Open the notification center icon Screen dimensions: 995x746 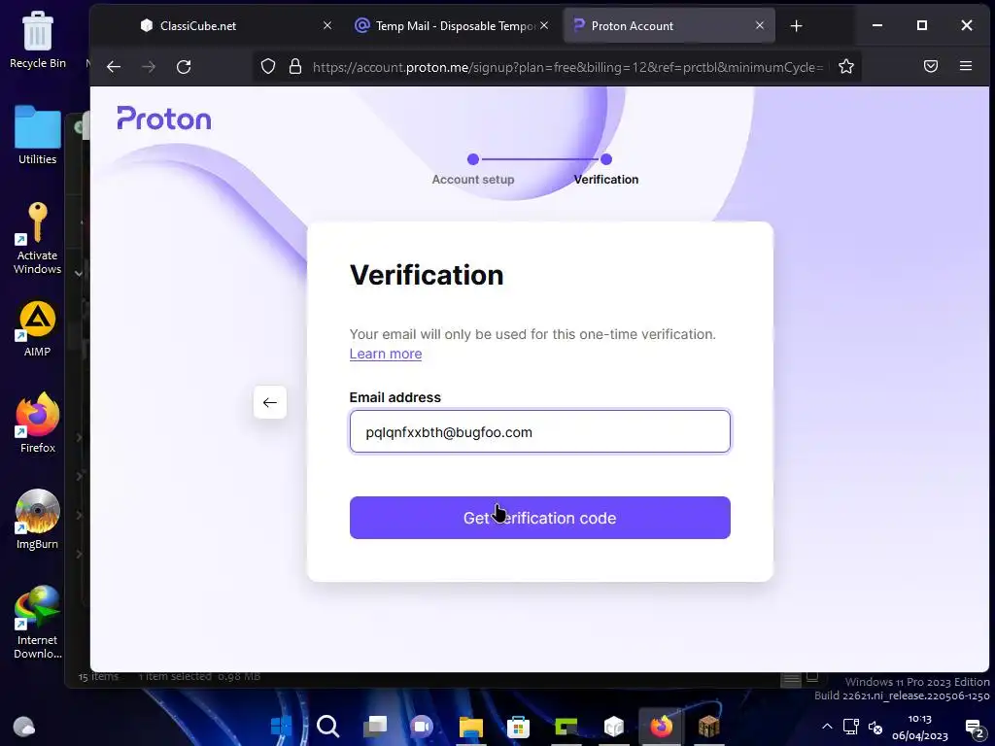[974, 729]
